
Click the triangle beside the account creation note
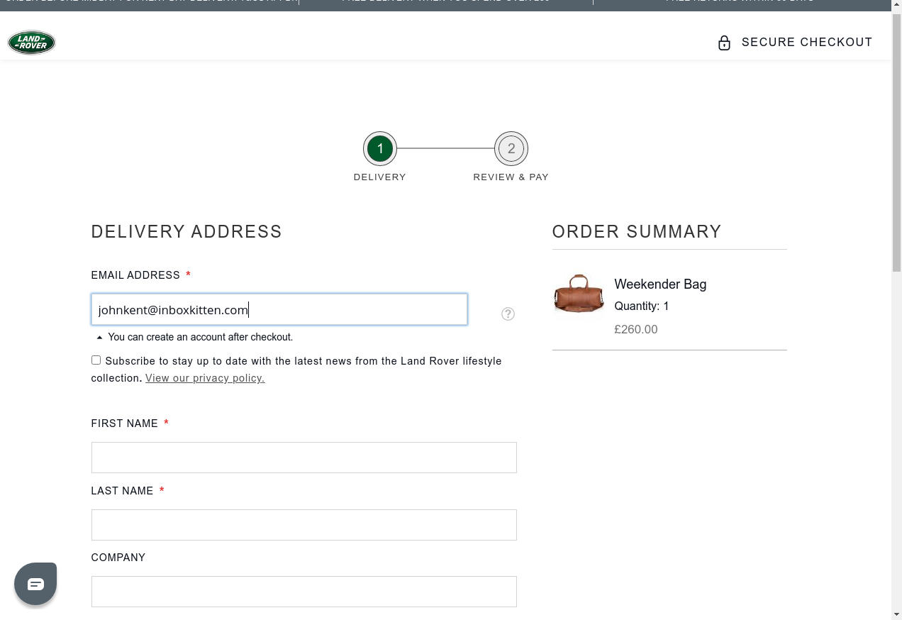(x=99, y=338)
